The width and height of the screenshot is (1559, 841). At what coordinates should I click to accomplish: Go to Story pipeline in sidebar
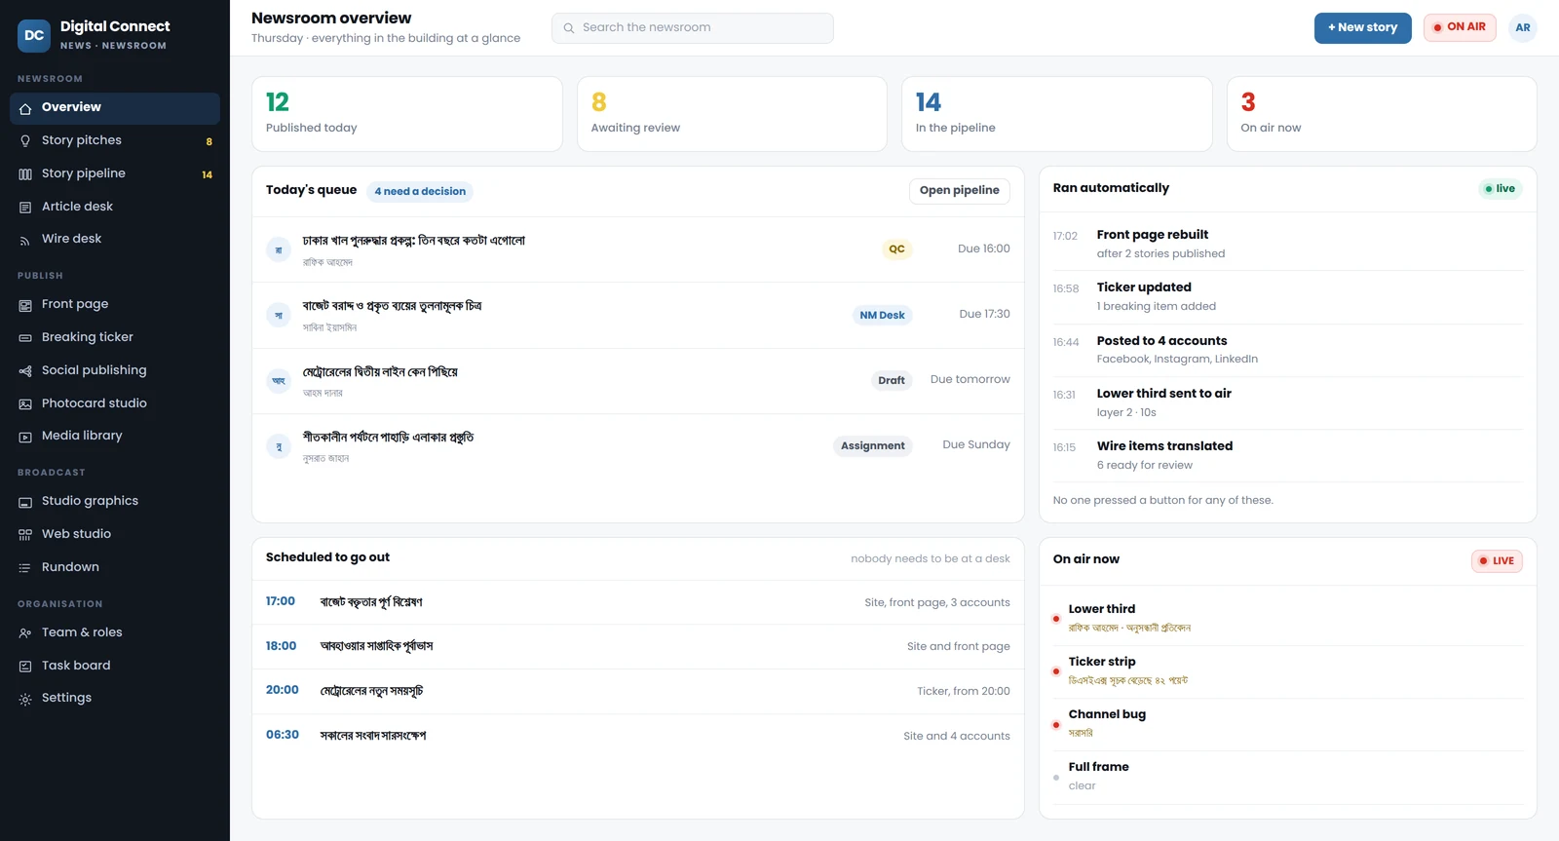115,173
